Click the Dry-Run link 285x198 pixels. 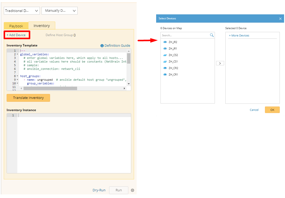tap(99, 190)
